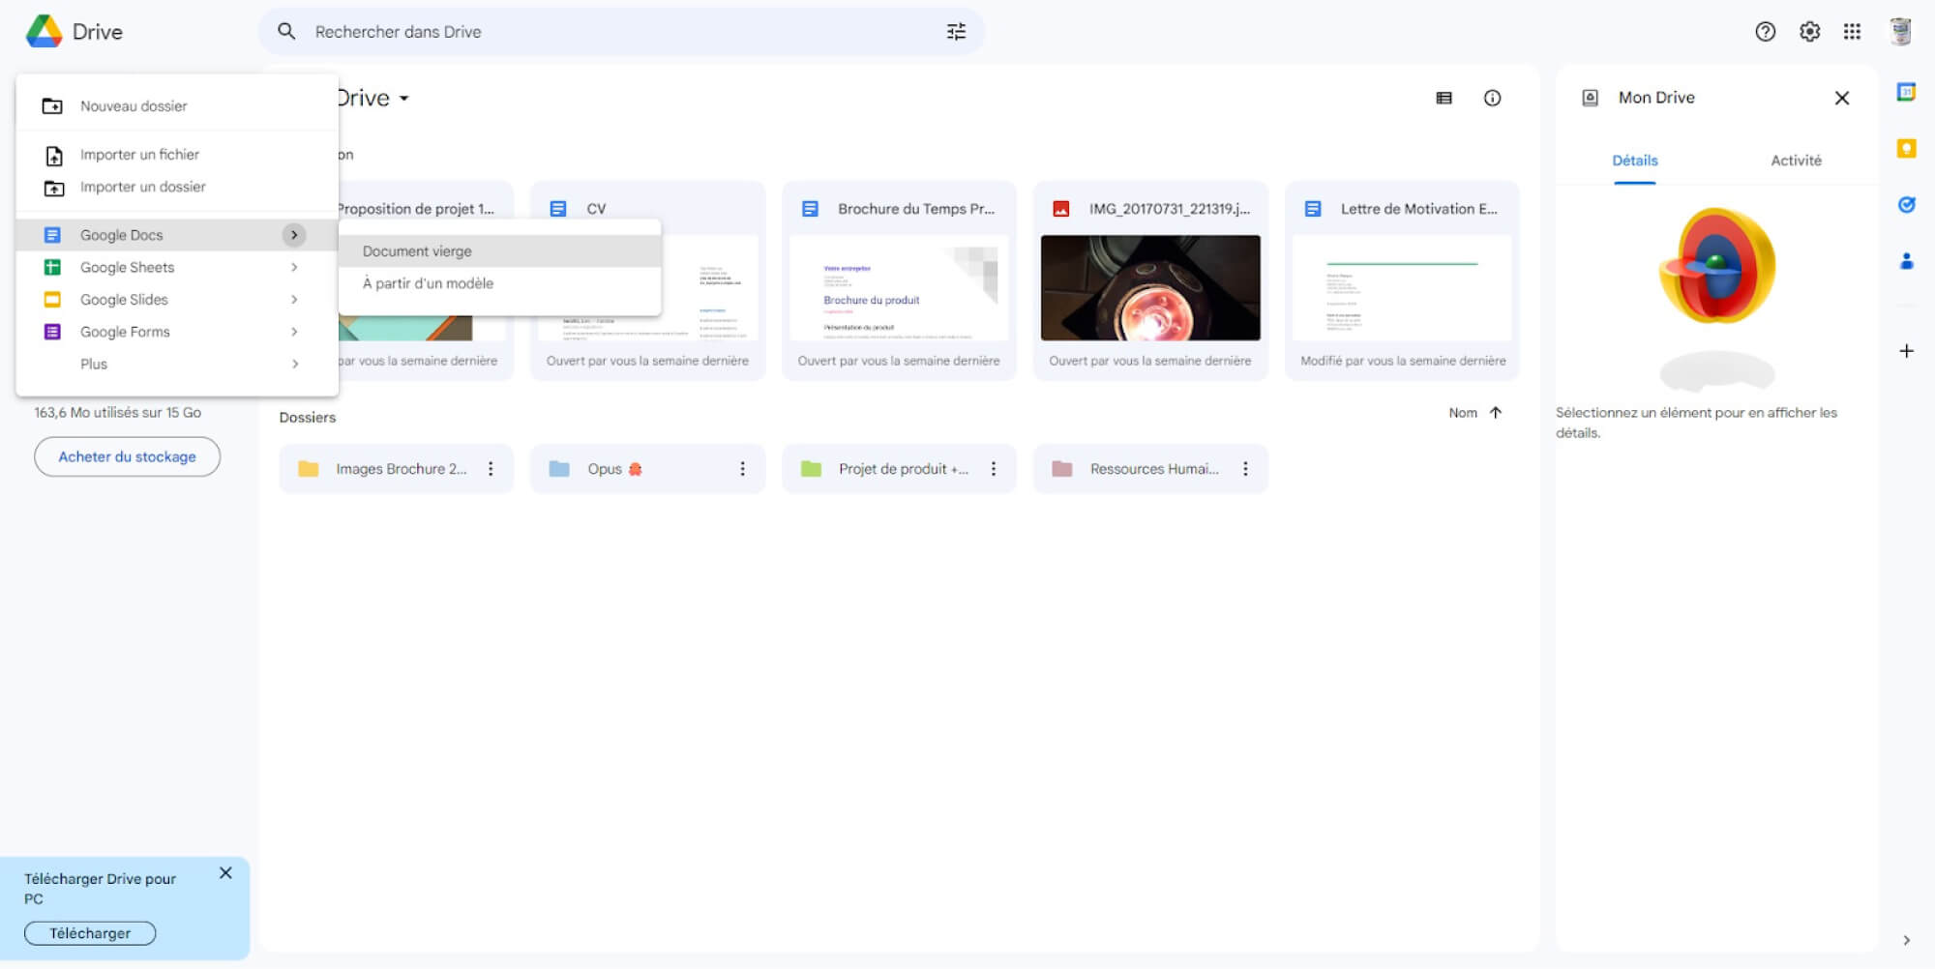Open the Google apps launcher grid
The height and width of the screenshot is (969, 1935).
click(x=1853, y=32)
